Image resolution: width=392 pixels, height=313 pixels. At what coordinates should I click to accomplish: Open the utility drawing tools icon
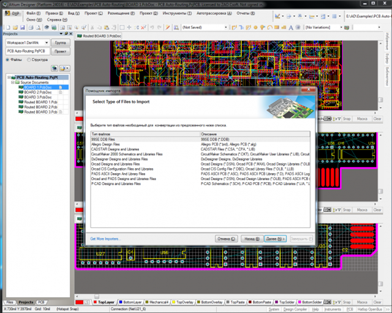coord(277,17)
